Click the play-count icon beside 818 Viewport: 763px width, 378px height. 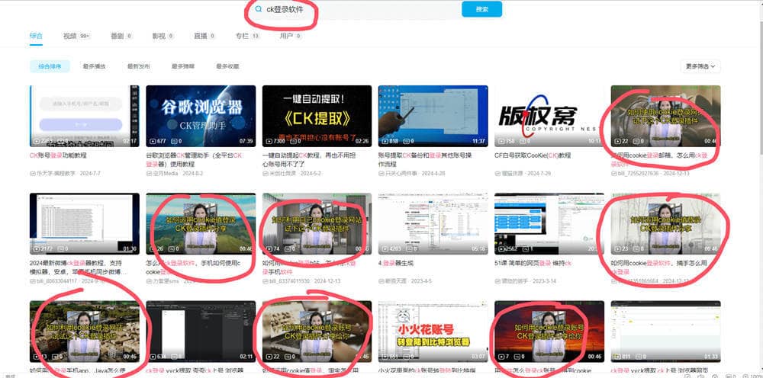coord(385,142)
